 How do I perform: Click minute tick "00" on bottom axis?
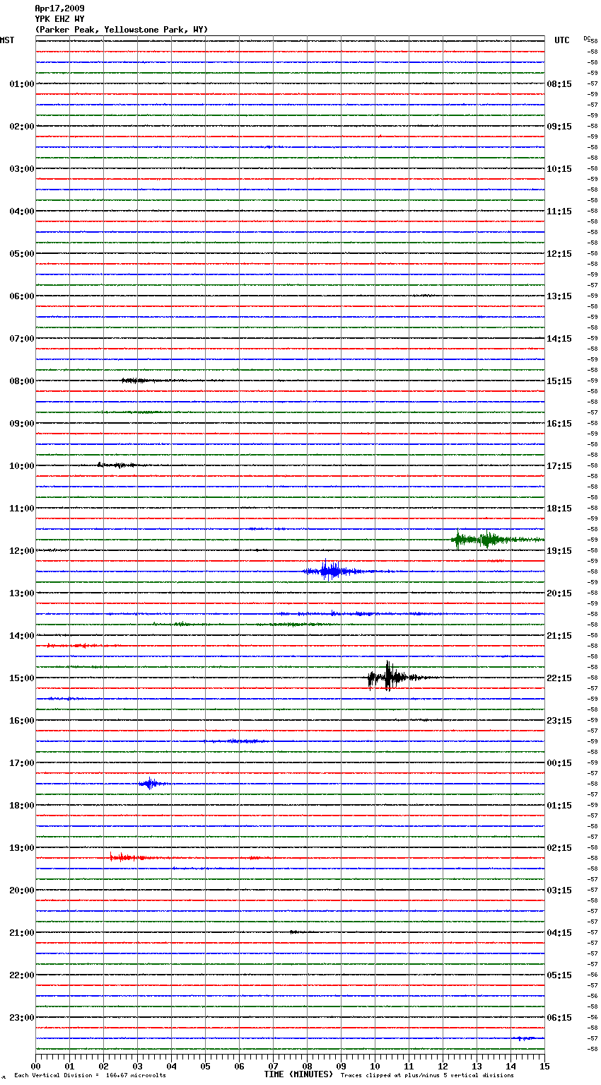(35, 1066)
